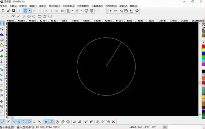Select the dashed rectangle selection tool
Image resolution: width=205 pixels, height=129 pixels.
pos(2,24)
